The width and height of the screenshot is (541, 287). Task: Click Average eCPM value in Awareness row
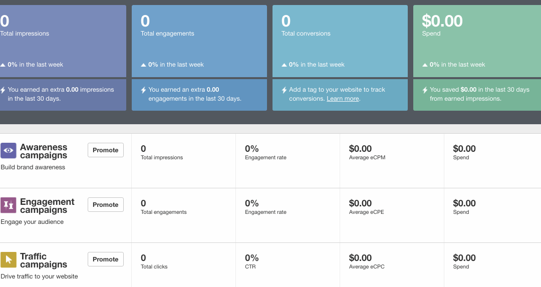click(x=360, y=149)
